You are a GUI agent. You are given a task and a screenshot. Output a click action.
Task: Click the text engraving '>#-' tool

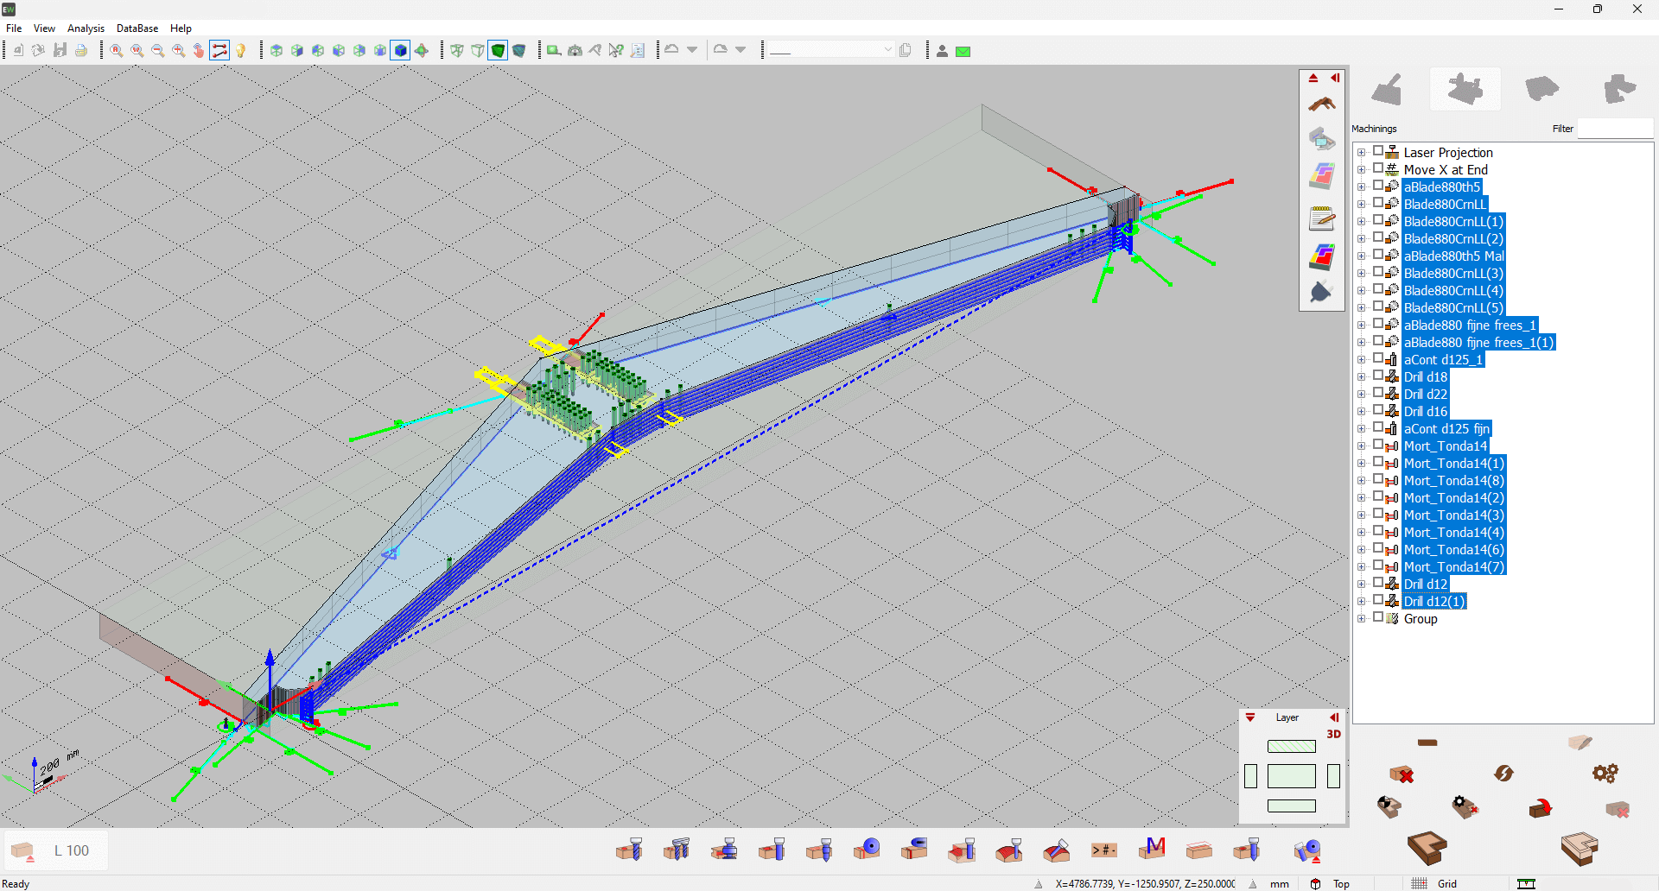[x=1104, y=850]
